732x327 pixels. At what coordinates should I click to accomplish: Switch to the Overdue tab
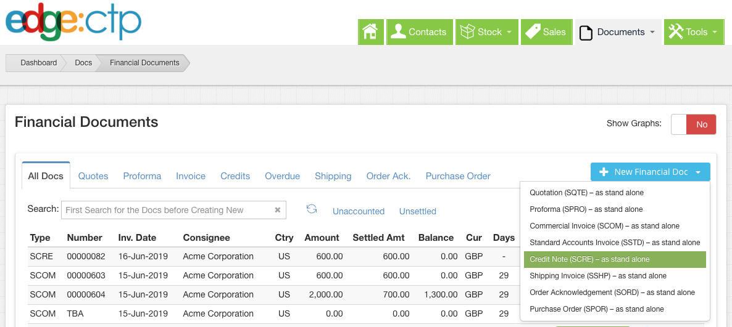coord(283,176)
